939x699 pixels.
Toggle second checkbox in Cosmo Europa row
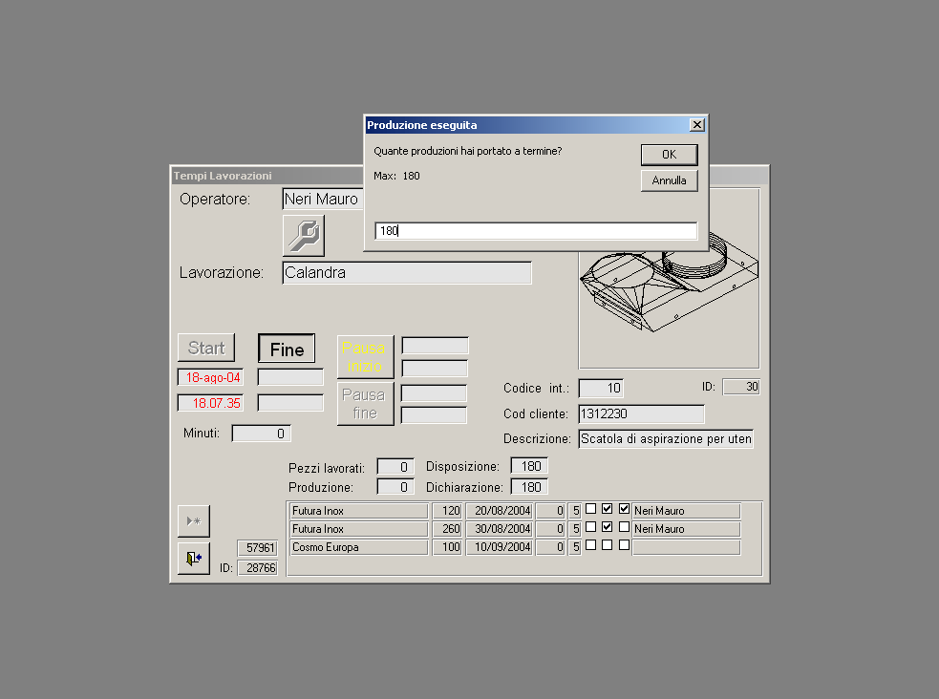607,545
